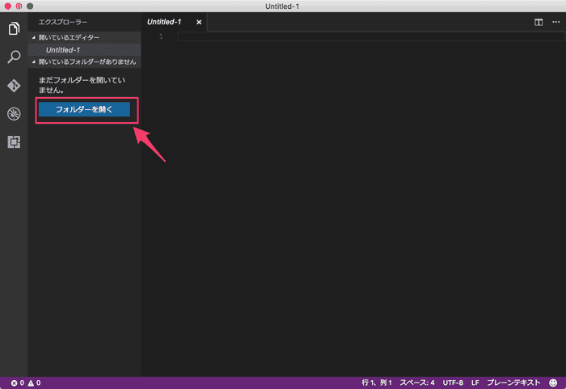This screenshot has height=389, width=566.
Task: Click the smiley feedback icon in status bar
Action: pyautogui.click(x=553, y=383)
